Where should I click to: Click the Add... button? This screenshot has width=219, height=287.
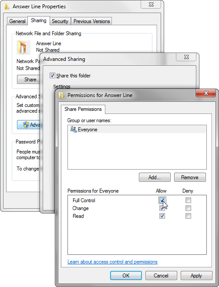pyautogui.click(x=155, y=177)
